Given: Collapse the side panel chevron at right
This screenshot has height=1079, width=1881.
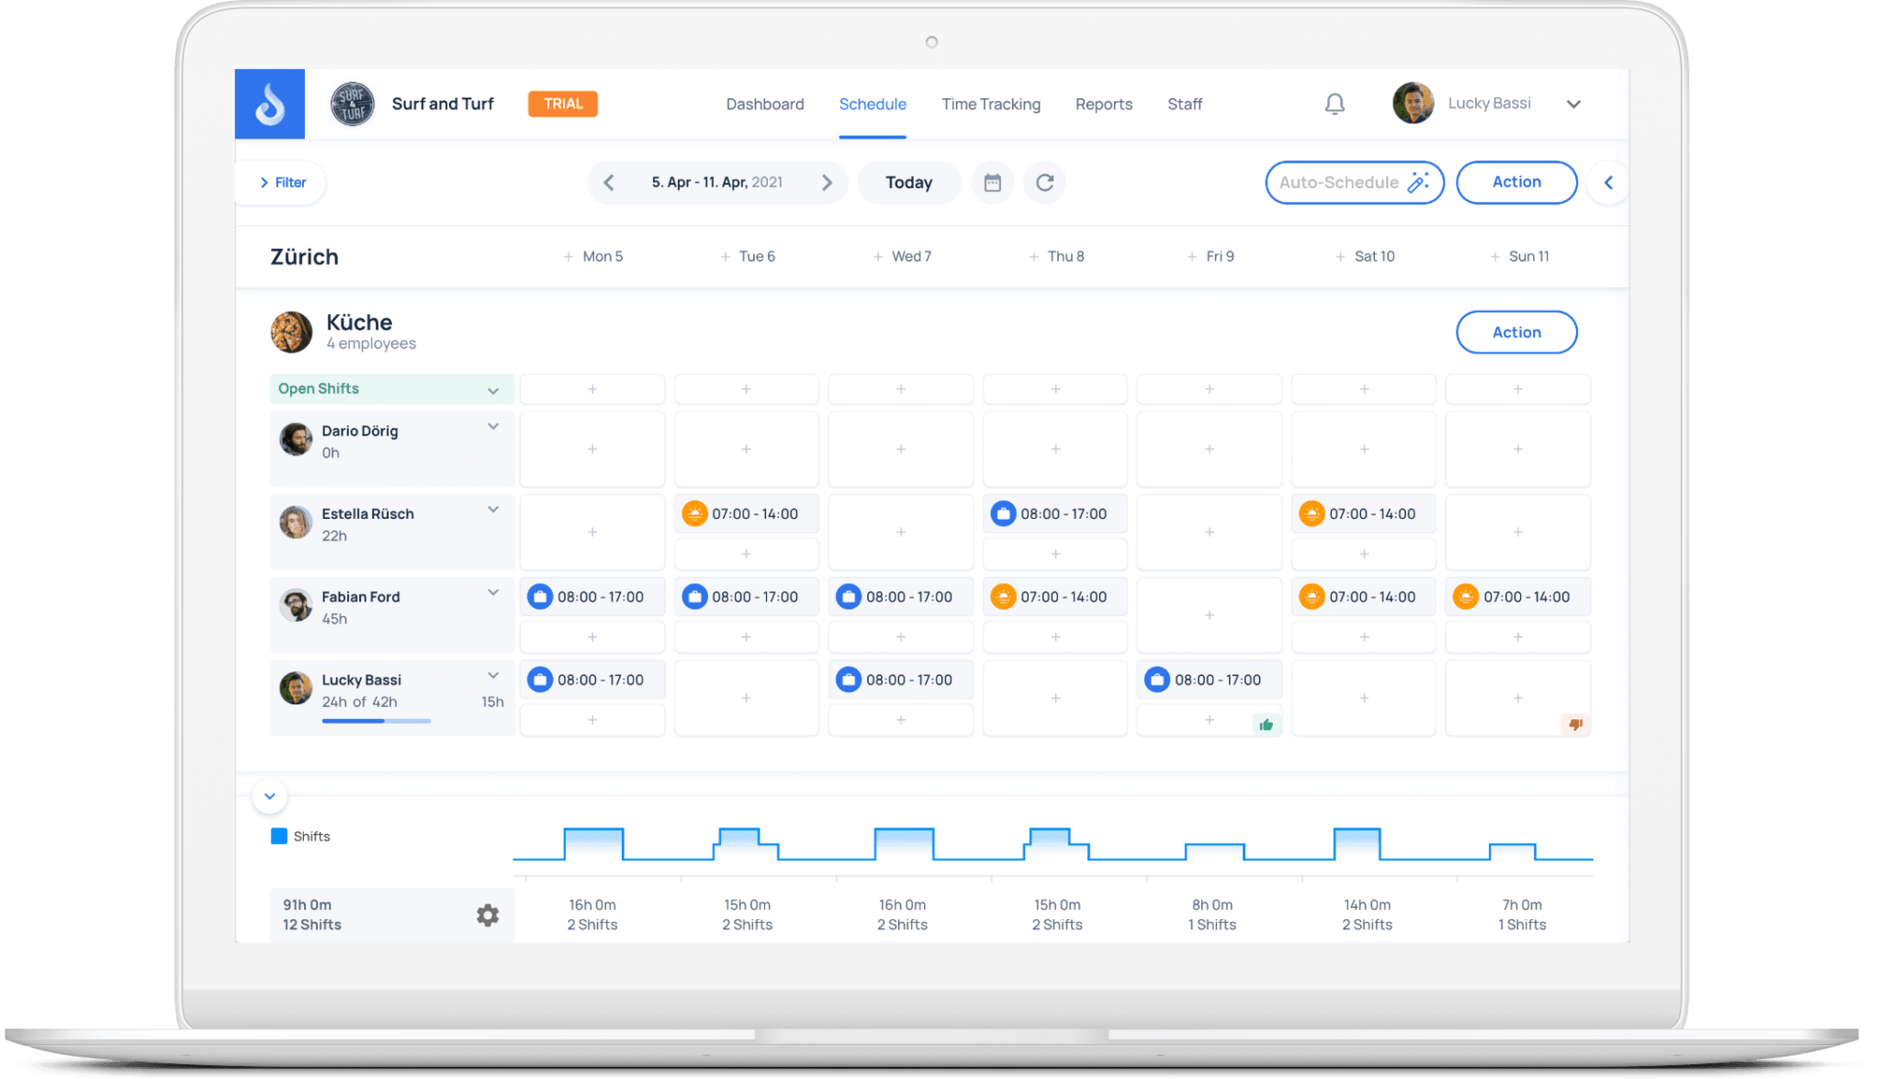Looking at the screenshot, I should 1608,183.
